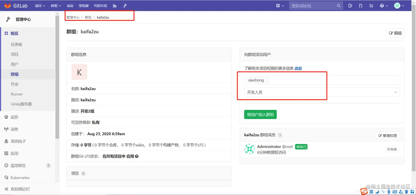
Task: Open 里程碑 in the top navbar
Action: pos(84,6)
